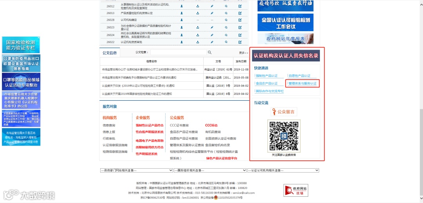The height and width of the screenshot is (203, 423).
Task: Open the 全国认证认可检验检测工作会议 banner
Action: click(x=286, y=23)
